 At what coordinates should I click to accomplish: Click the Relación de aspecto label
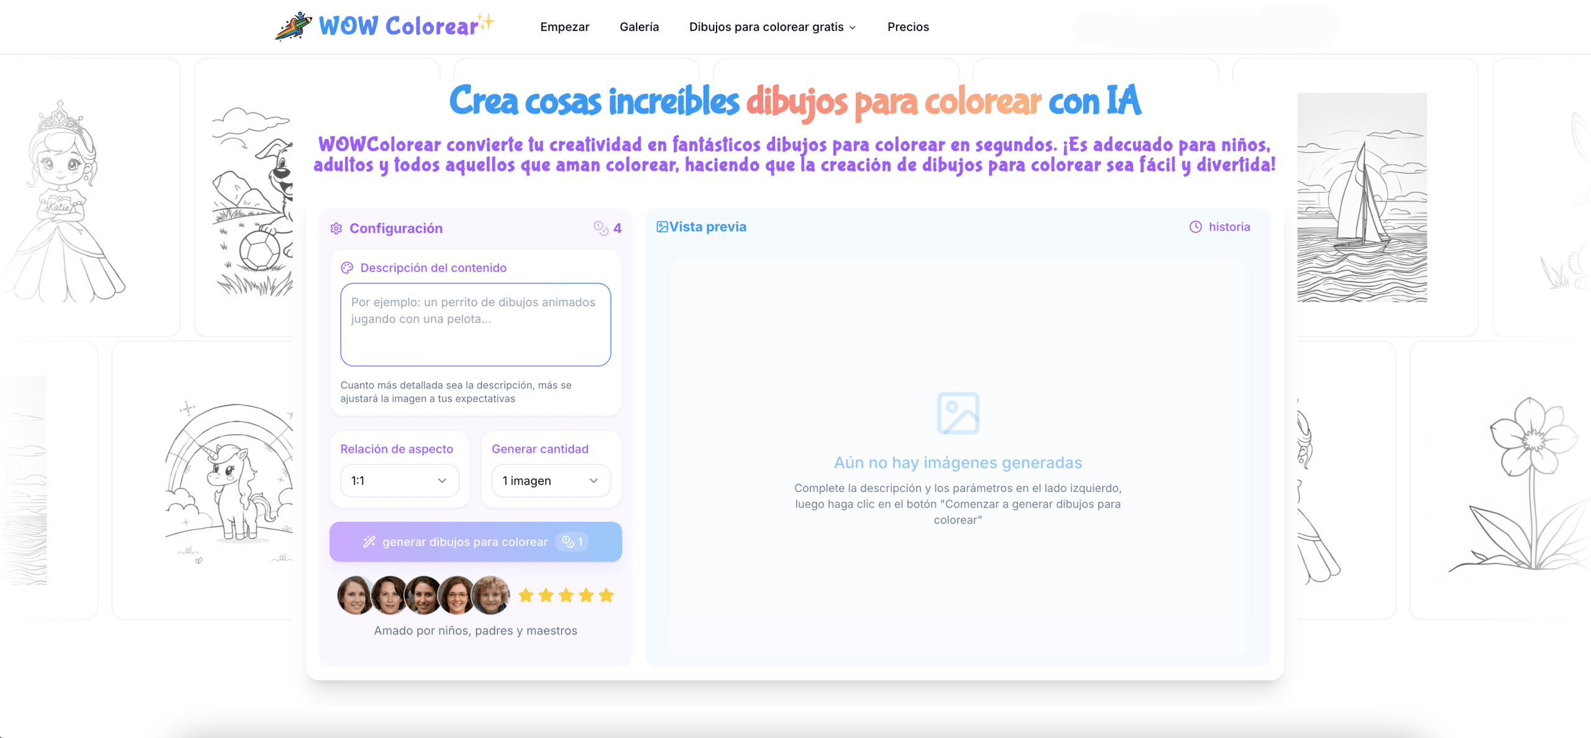[397, 449]
